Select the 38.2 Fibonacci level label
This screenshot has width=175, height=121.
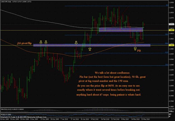click(x=167, y=34)
